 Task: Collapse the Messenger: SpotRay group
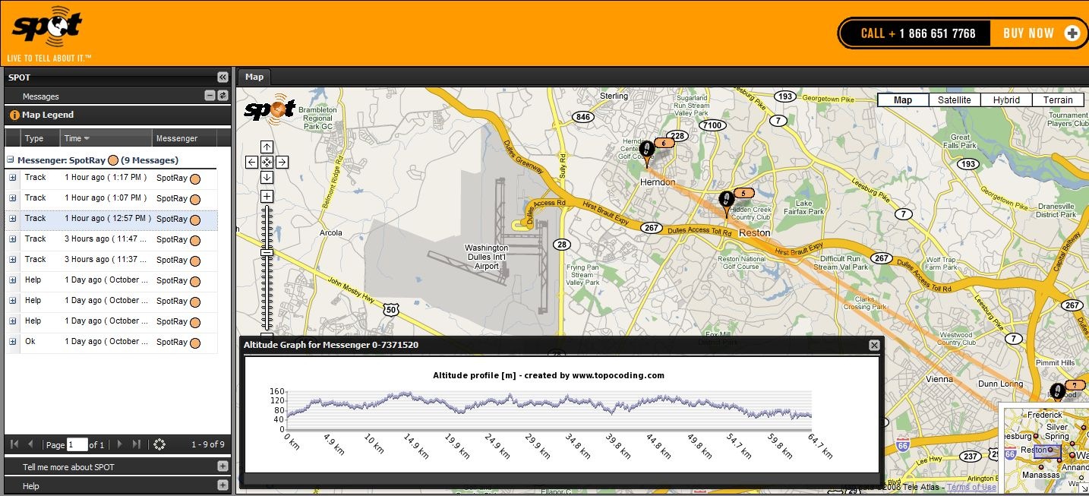pos(11,160)
